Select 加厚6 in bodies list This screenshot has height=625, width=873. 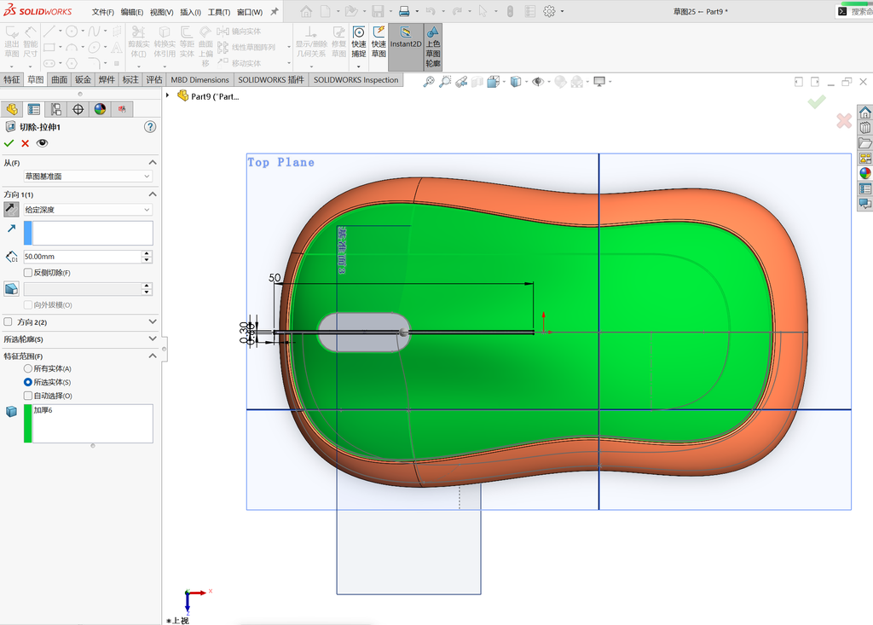click(43, 410)
